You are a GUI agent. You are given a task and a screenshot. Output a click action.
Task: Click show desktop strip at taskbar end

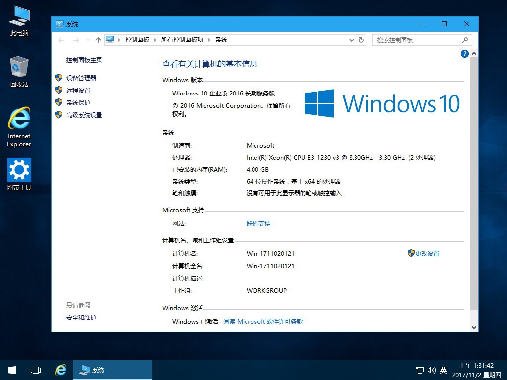tap(506, 370)
